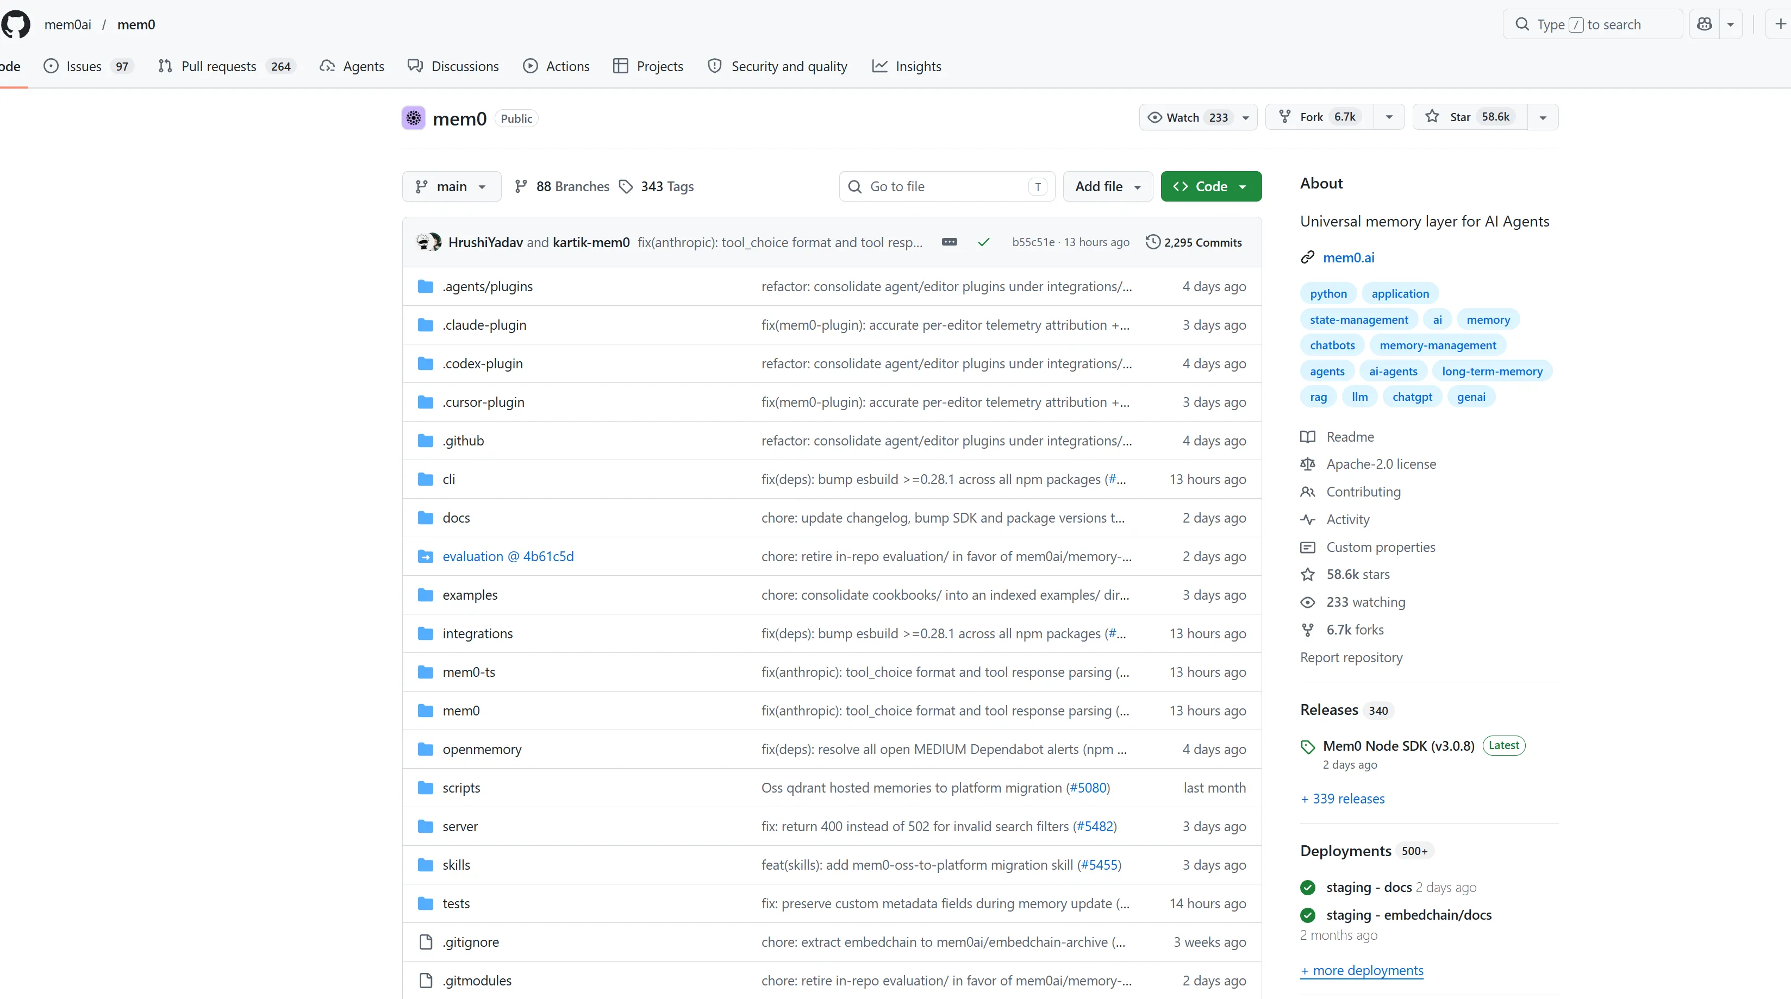The width and height of the screenshot is (1791, 999).
Task: View the 343 Tags link
Action: 656,186
